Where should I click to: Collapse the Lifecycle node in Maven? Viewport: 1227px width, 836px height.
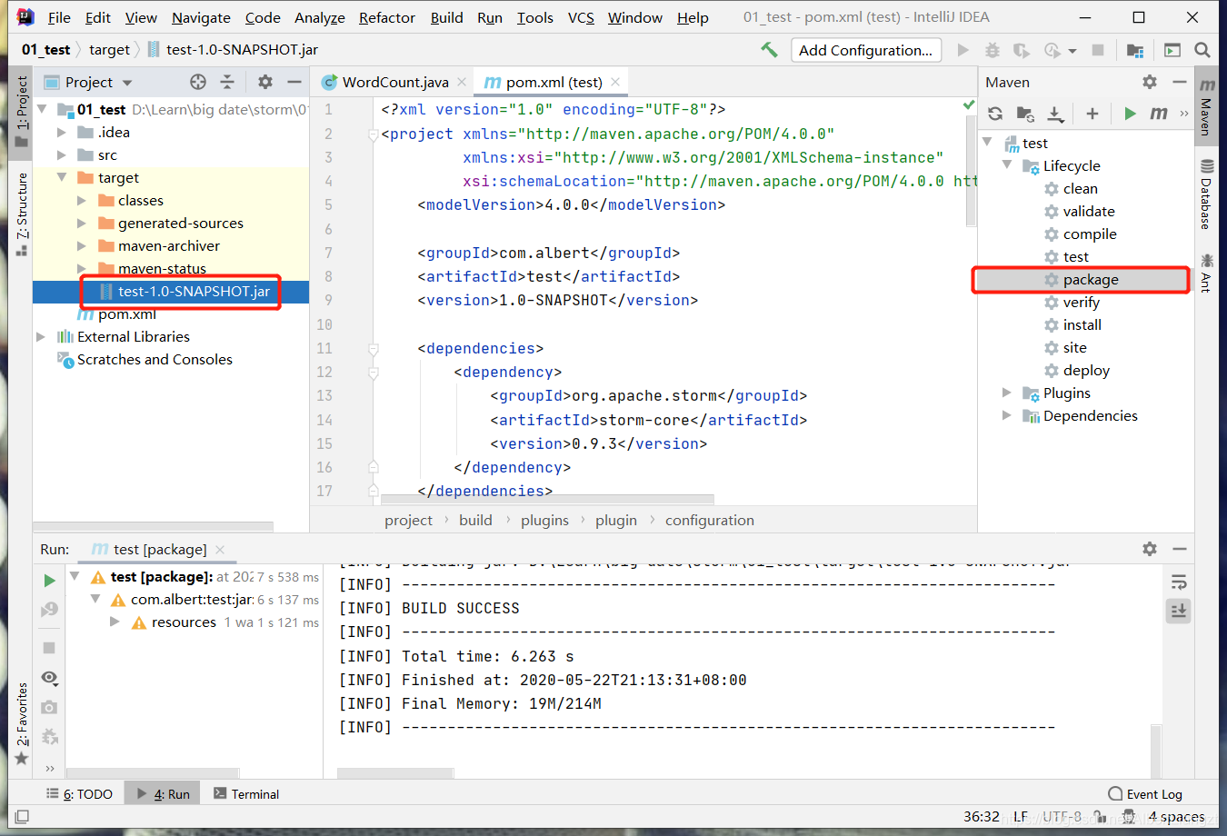tap(1007, 165)
